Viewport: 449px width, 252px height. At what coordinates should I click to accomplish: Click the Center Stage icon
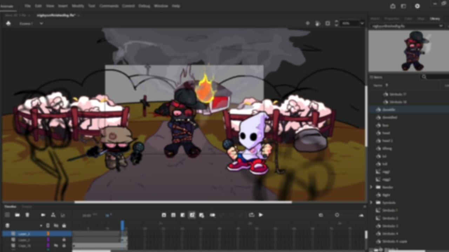click(308, 23)
